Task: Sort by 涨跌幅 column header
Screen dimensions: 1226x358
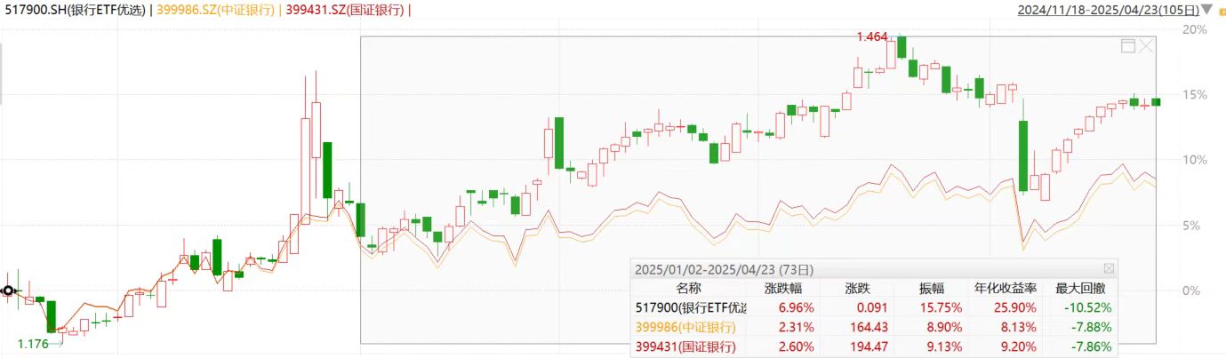Action: 781,288
